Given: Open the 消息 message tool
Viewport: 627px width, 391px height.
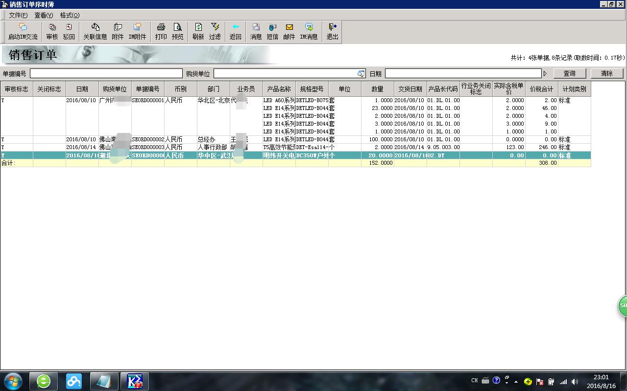Looking at the screenshot, I should click(x=256, y=31).
